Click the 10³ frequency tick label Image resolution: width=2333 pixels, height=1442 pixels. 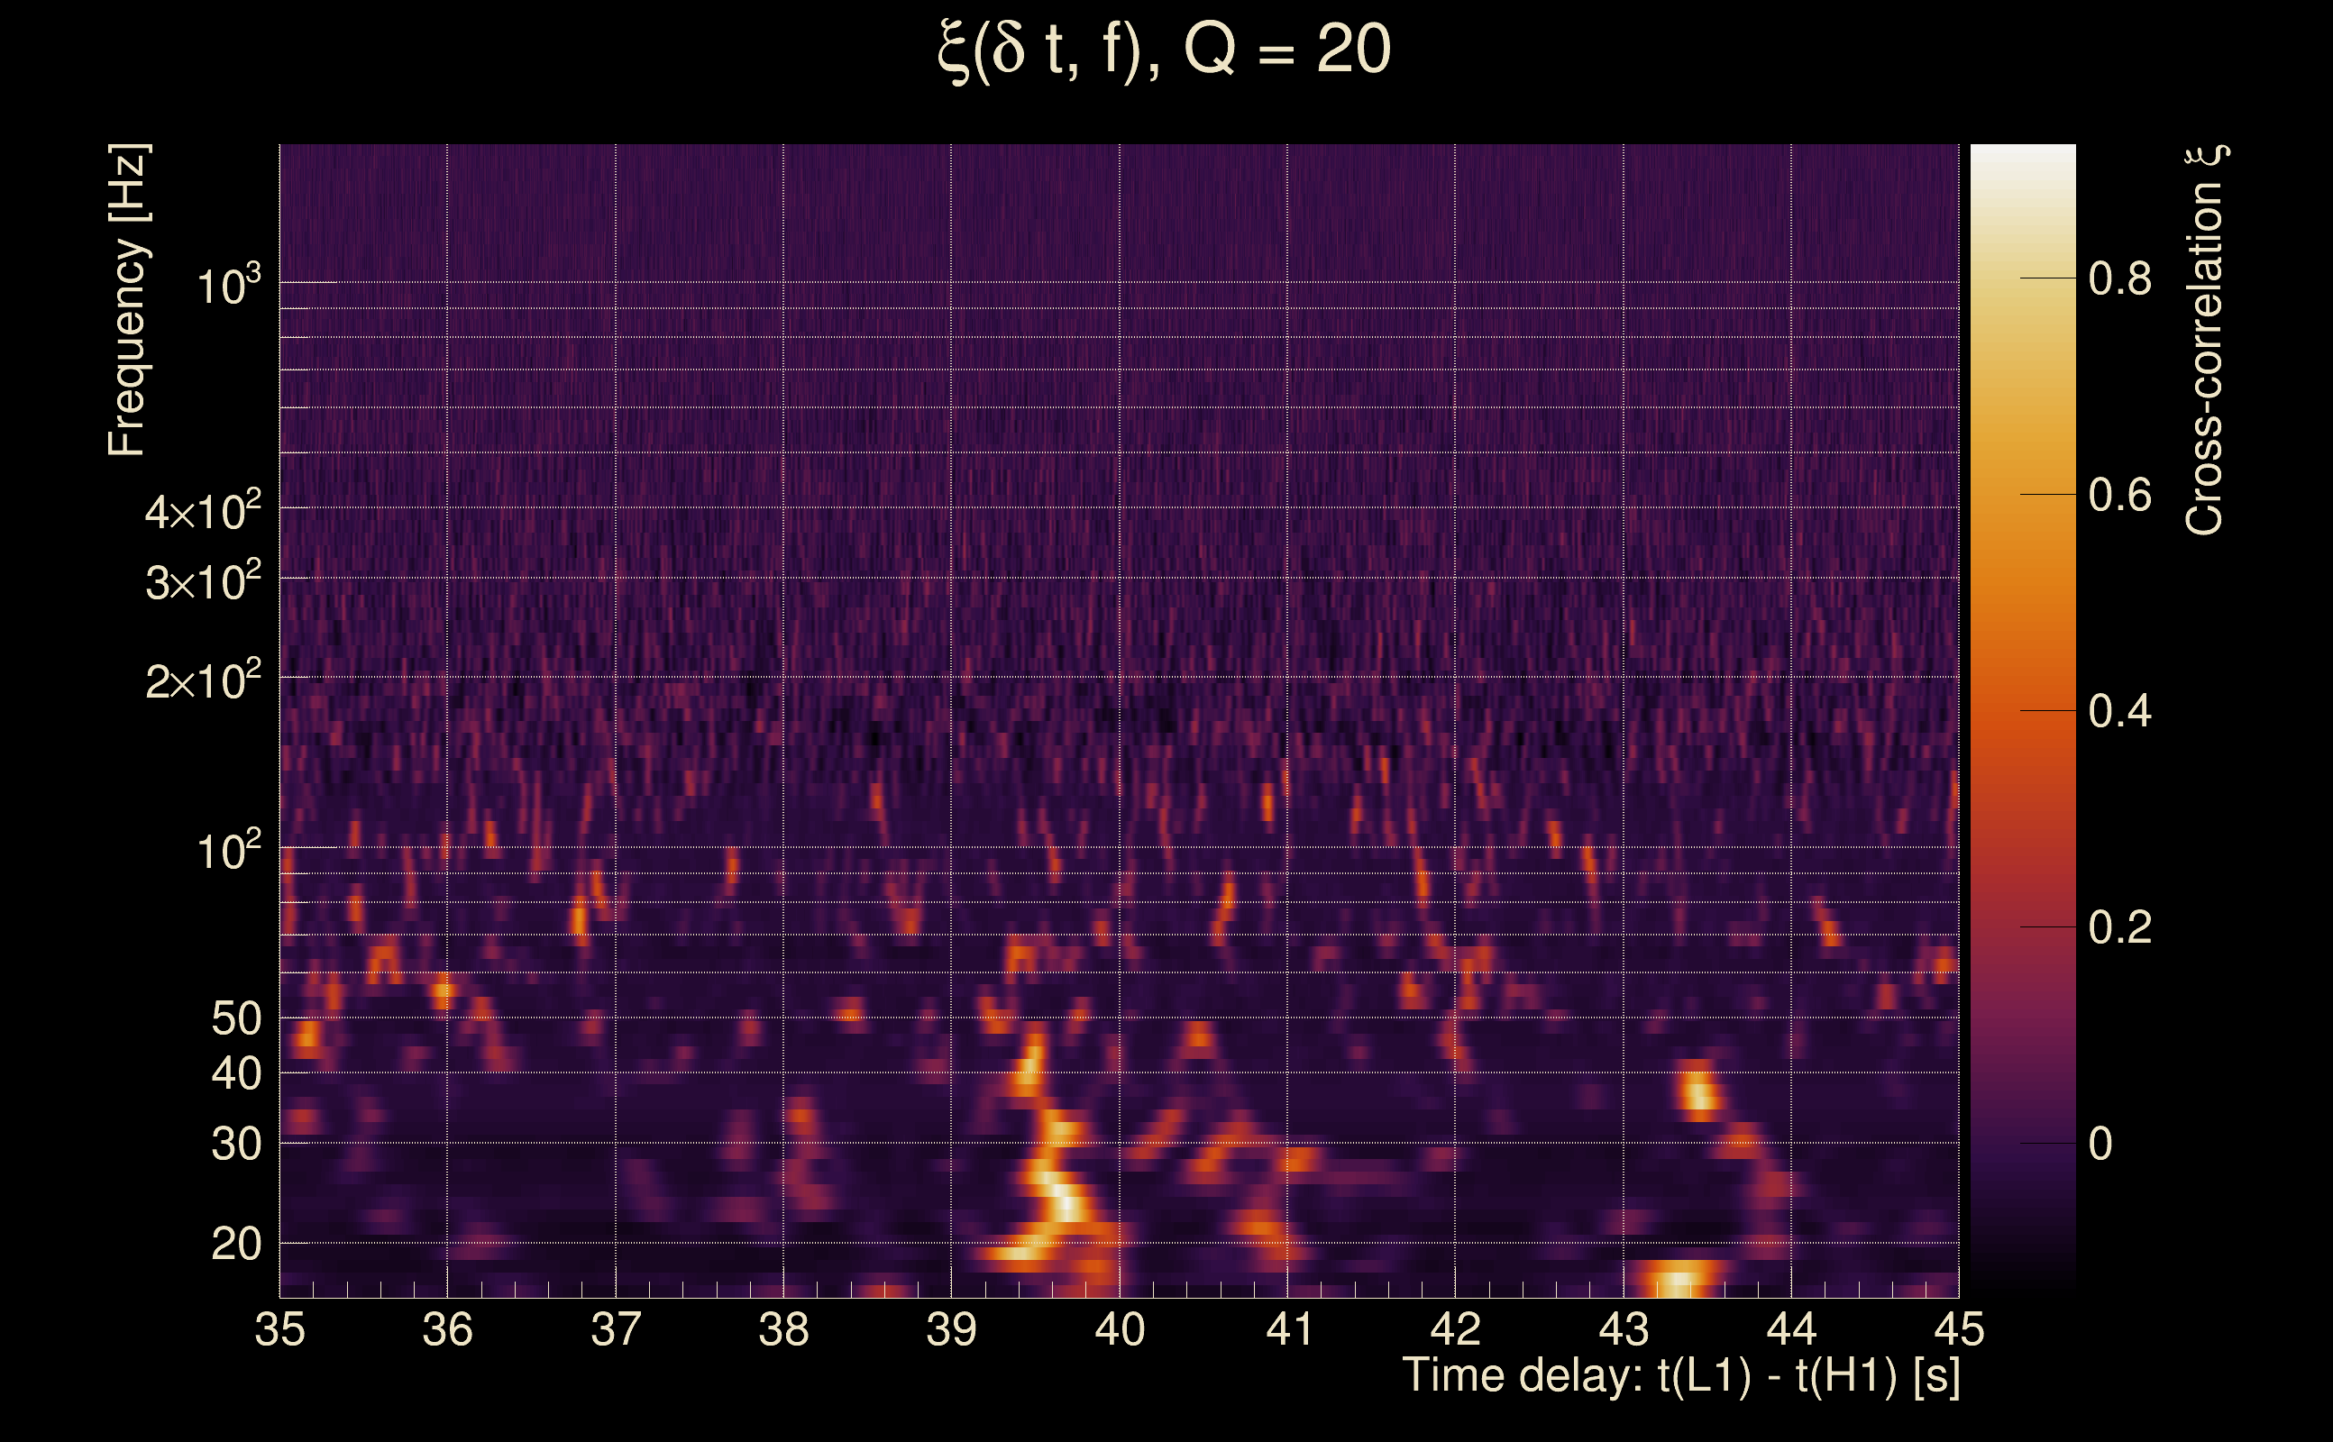[229, 285]
